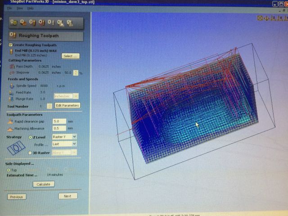
Task: Click the Stepover value 0.0625
Action: click(44, 72)
